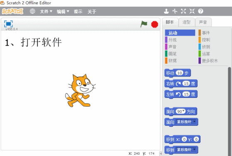Expand direction dropdown showing 90

184,111
